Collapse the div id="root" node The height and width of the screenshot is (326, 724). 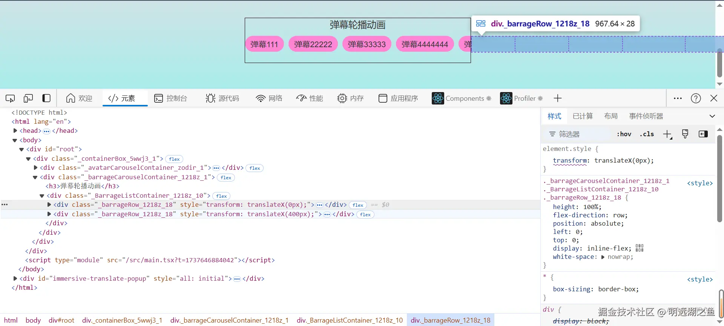click(x=21, y=149)
